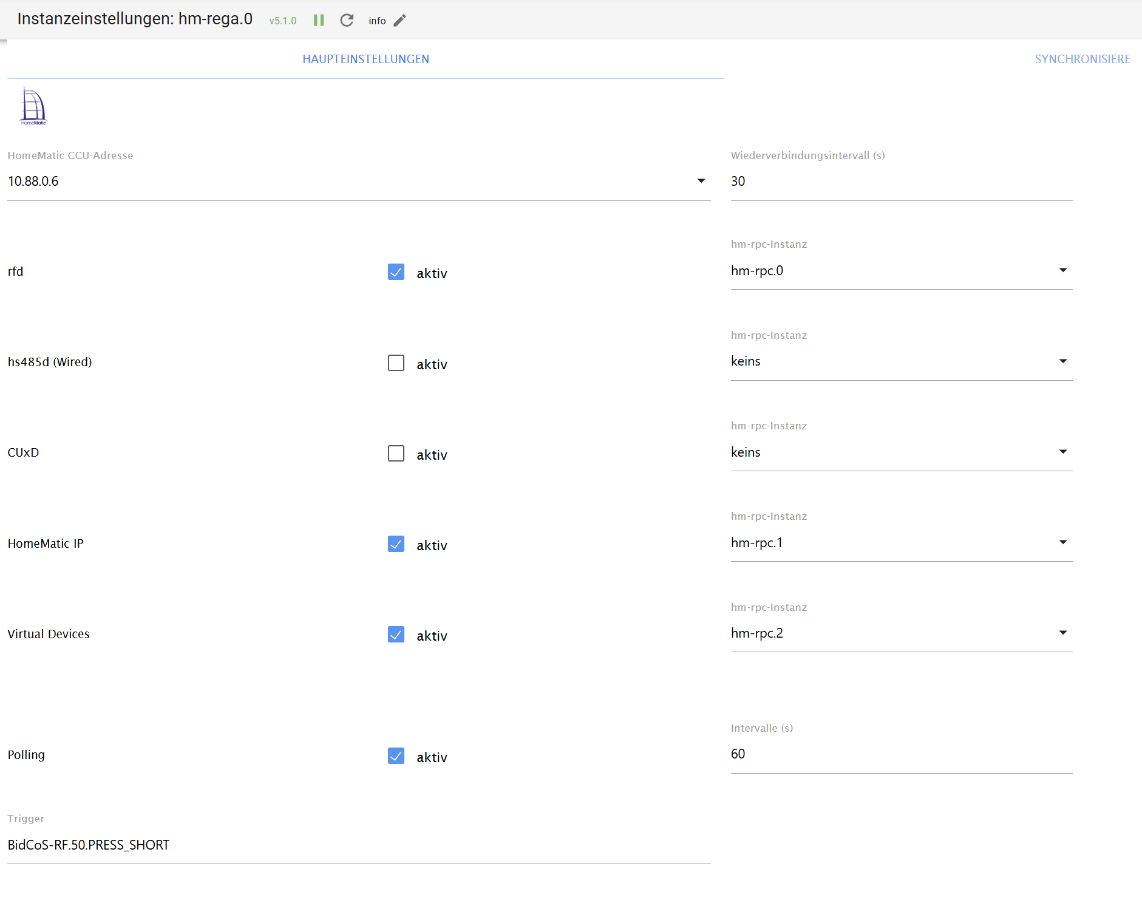Click the rfd row label
1142x903 pixels.
16,271
